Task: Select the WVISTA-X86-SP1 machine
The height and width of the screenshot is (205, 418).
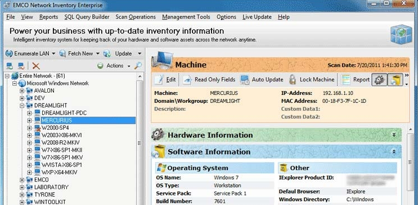Action: 61,165
